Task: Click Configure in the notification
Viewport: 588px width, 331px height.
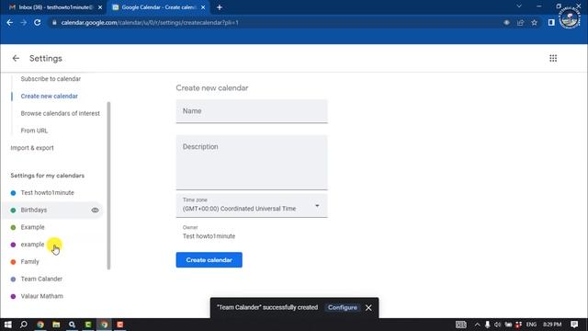Action: click(x=343, y=308)
